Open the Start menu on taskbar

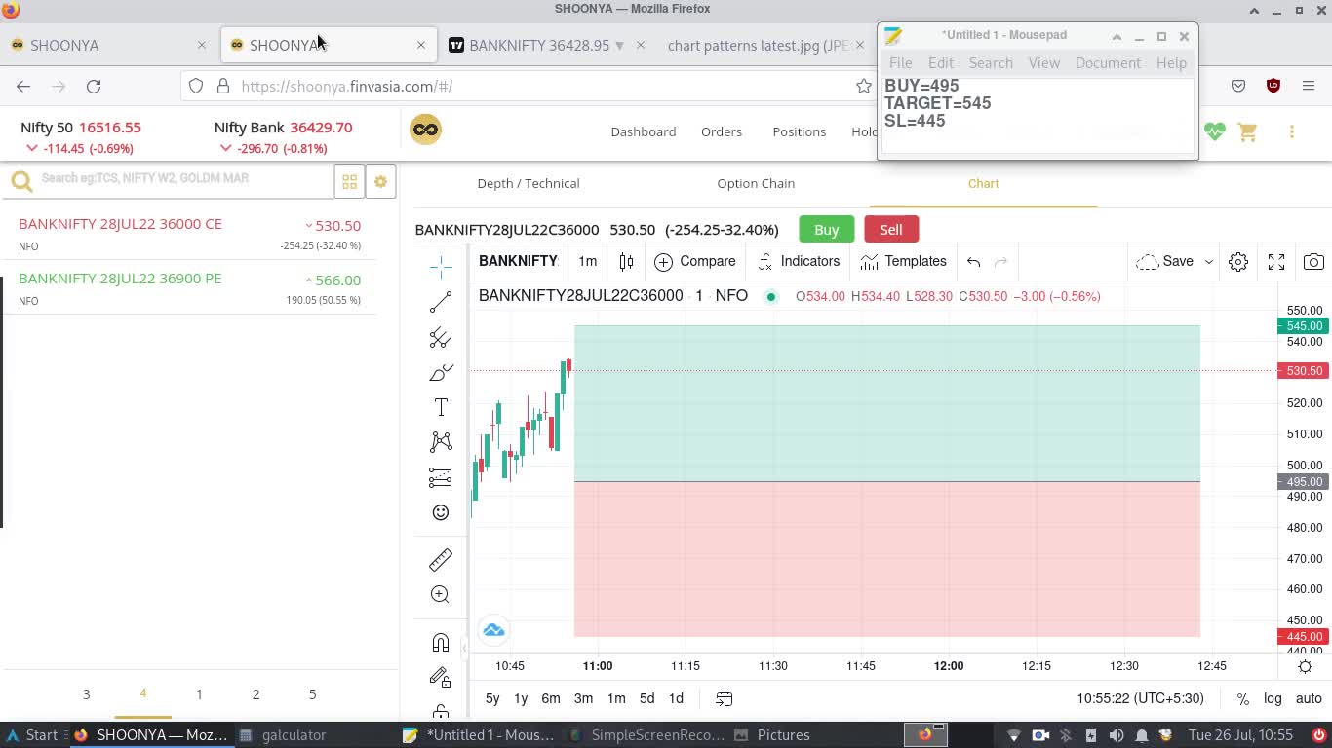tap(31, 735)
